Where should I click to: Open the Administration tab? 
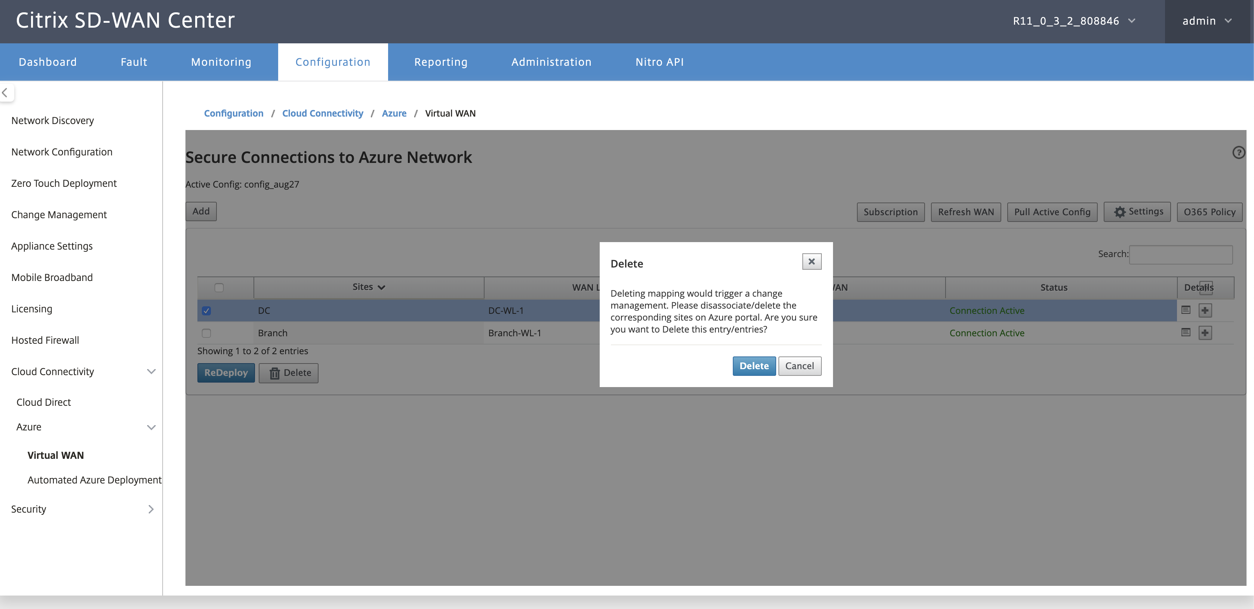click(x=551, y=62)
